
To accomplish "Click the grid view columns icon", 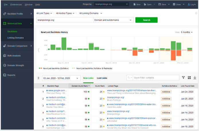I will point(189,78).
